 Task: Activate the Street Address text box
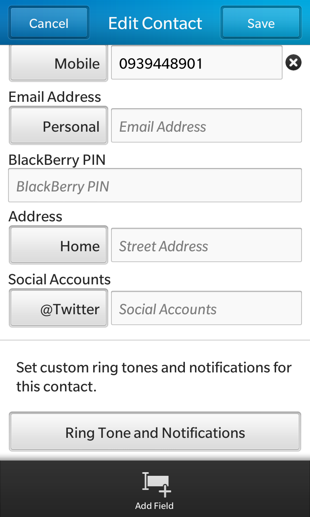click(206, 245)
